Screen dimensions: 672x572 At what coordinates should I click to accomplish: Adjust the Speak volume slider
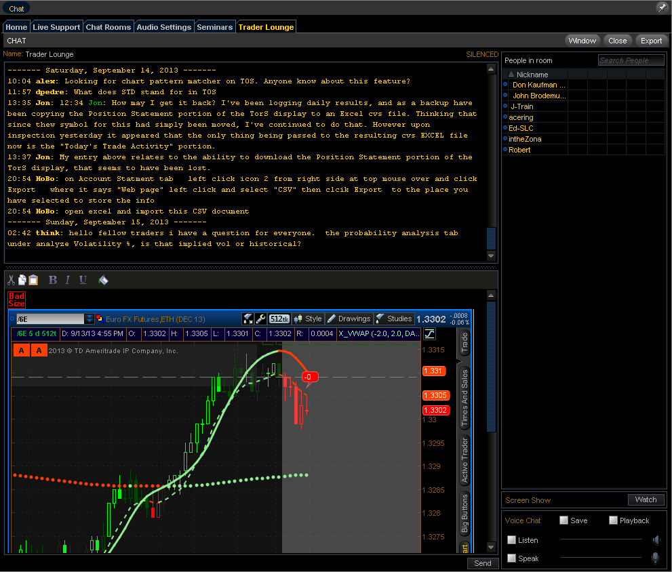(600, 558)
